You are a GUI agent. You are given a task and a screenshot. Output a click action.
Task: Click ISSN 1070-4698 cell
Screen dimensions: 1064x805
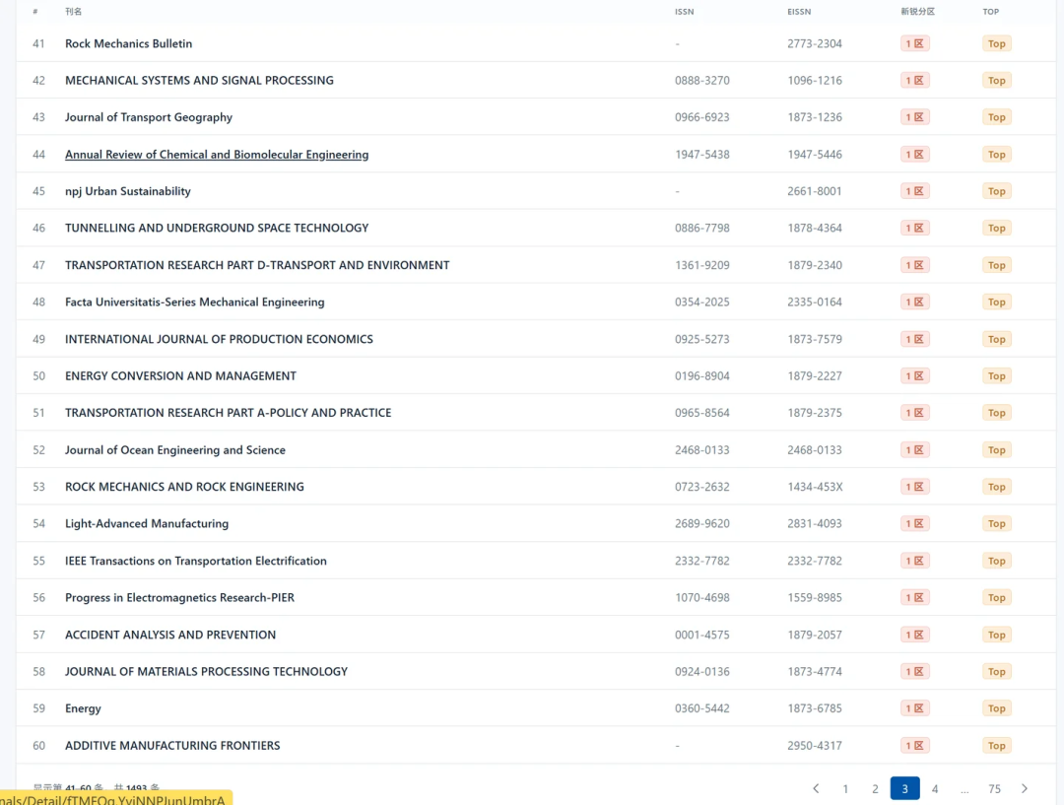(x=702, y=597)
